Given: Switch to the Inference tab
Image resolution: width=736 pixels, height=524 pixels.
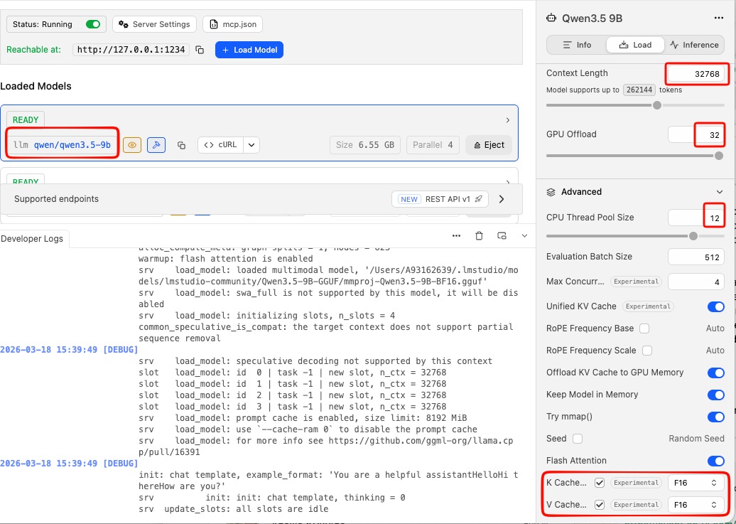Looking at the screenshot, I should click(694, 44).
